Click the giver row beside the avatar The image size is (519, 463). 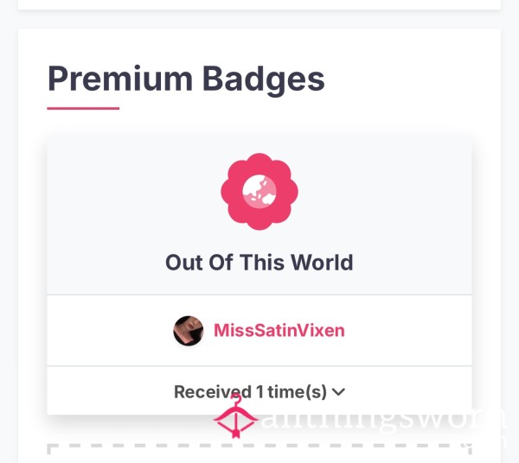(259, 331)
